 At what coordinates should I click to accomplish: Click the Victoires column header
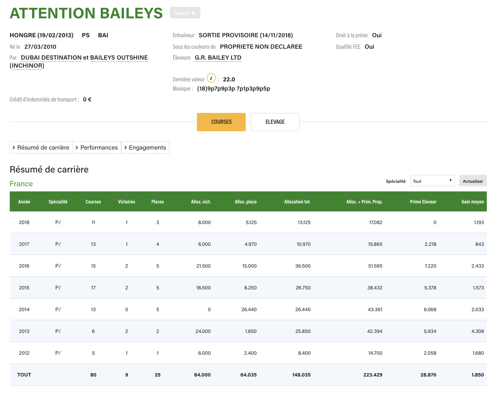pyautogui.click(x=126, y=202)
